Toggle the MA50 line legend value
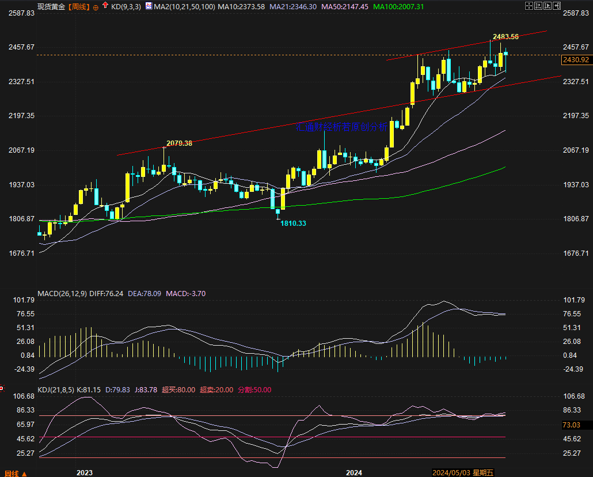Screen dimensions: 593x477 pos(345,7)
